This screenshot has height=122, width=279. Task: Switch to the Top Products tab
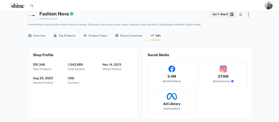(x=64, y=36)
